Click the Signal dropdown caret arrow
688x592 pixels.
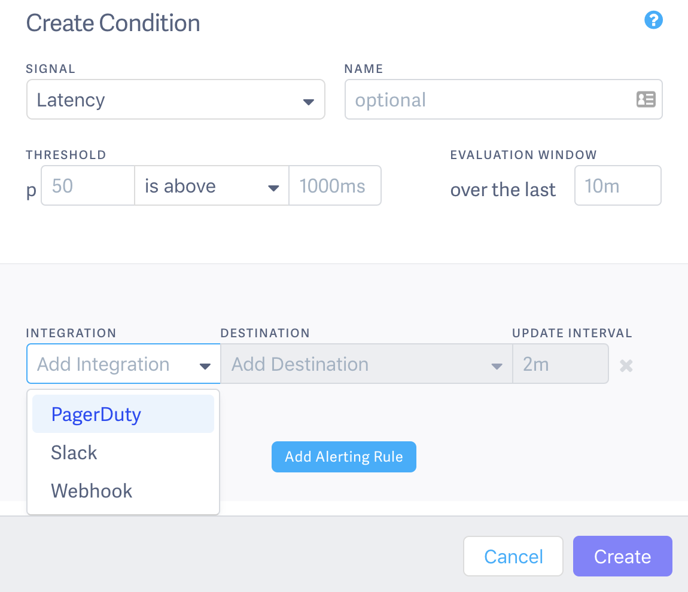(x=309, y=102)
